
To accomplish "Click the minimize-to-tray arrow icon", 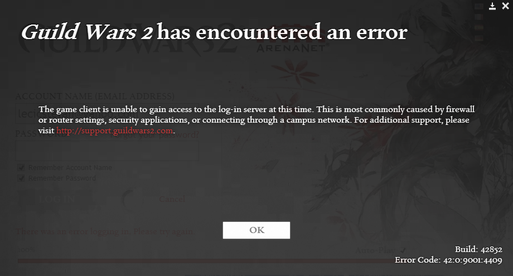I will [492, 6].
